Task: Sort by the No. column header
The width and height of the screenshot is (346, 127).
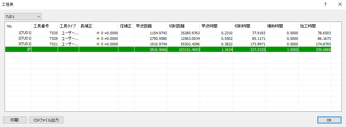Action: (x=18, y=26)
